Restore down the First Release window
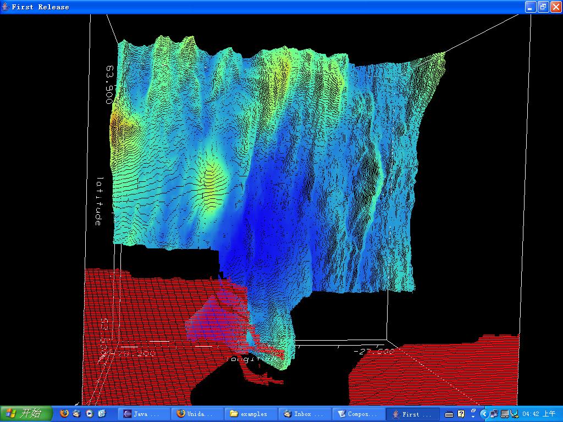This screenshot has width=563, height=422. 543,7
